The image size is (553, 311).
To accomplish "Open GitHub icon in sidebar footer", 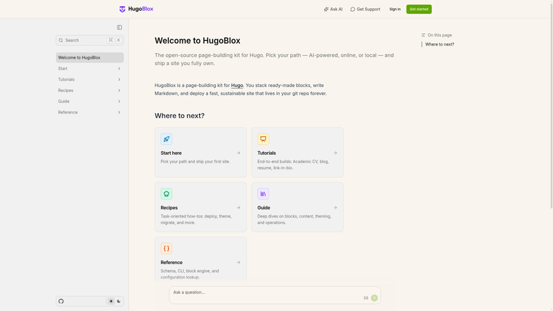I will click(x=61, y=301).
